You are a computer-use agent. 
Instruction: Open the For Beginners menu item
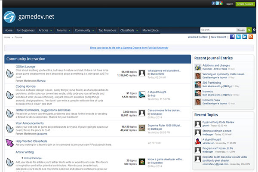click(x=25, y=30)
